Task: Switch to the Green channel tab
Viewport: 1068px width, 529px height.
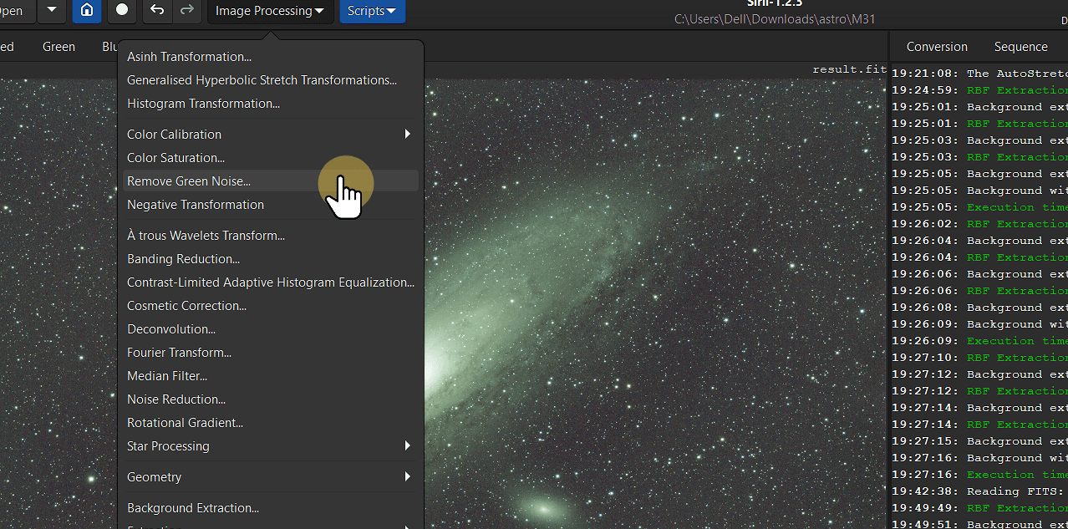Action: click(x=58, y=47)
